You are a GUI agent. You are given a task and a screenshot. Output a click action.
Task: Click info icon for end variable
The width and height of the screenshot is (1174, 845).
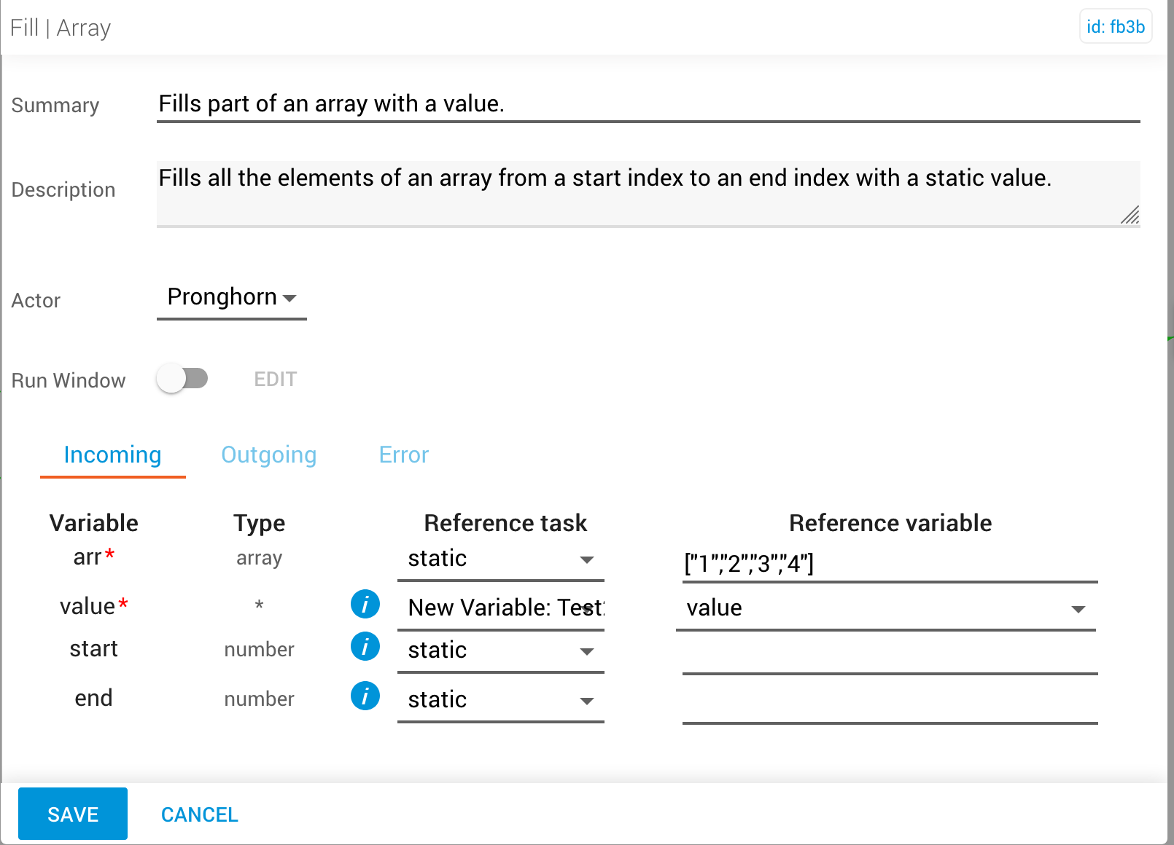[365, 696]
